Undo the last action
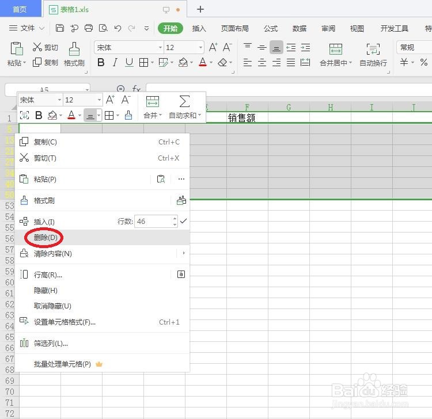The height and width of the screenshot is (419, 432). 118,28
